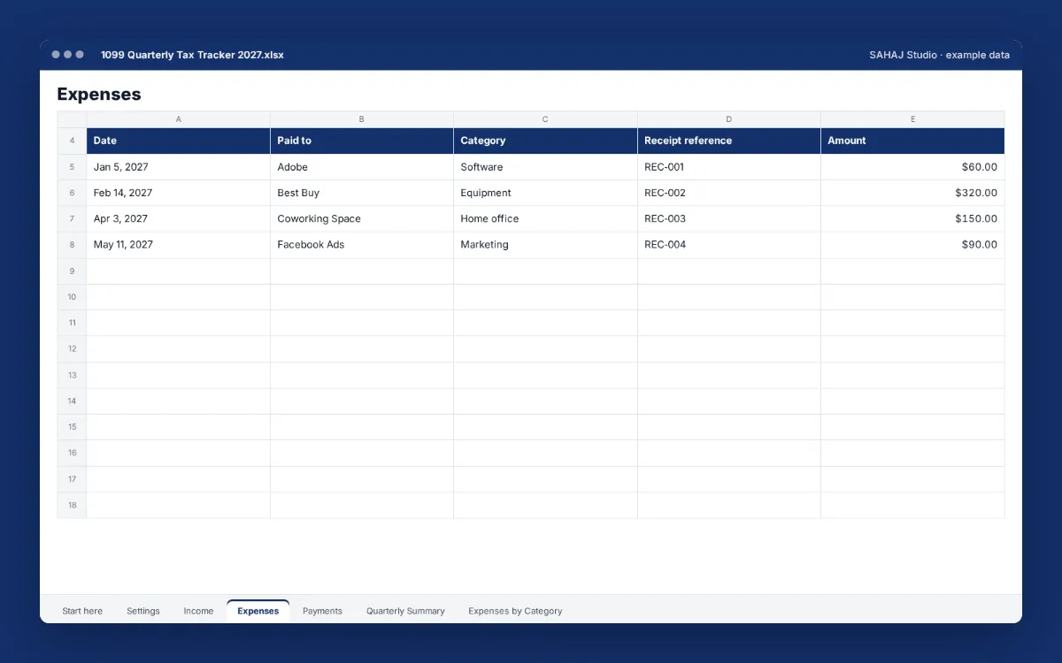Select the $320.00 amount cell
The height and width of the screenshot is (663, 1062).
click(912, 193)
